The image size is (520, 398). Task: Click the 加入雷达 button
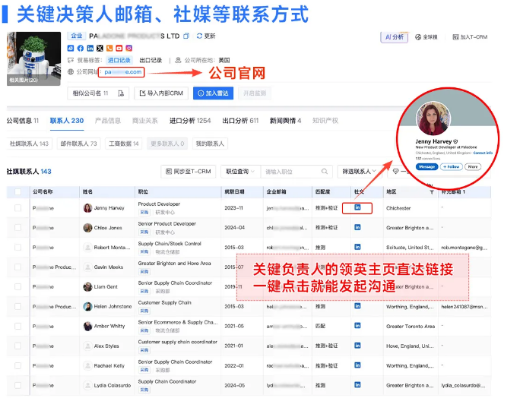[x=212, y=93]
